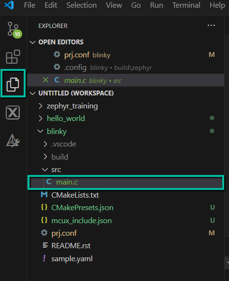Click the M icon of CMakeLists.txt
Viewport: 229px width, 281px height.
pos(44,195)
